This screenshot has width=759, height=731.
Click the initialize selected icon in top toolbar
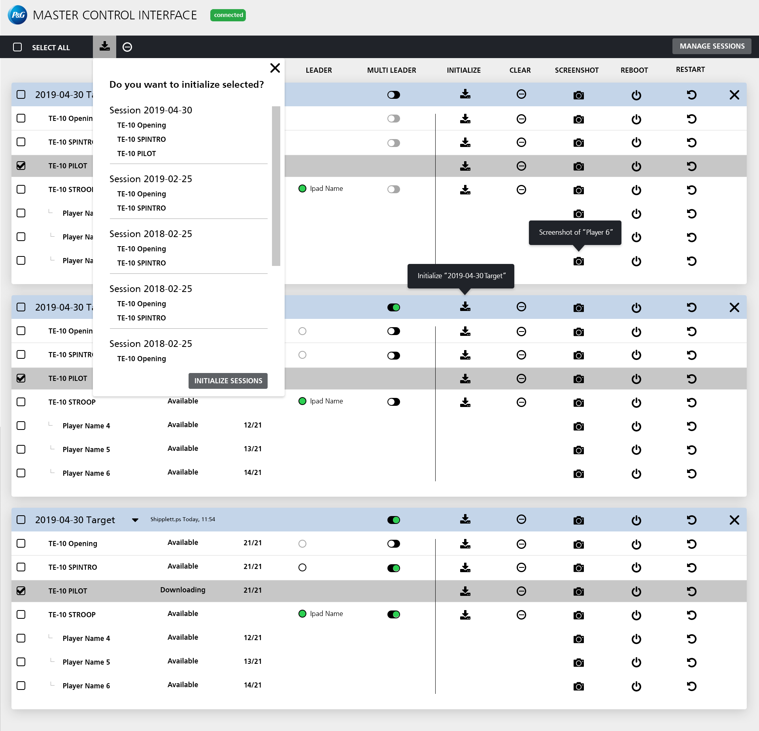click(x=104, y=47)
